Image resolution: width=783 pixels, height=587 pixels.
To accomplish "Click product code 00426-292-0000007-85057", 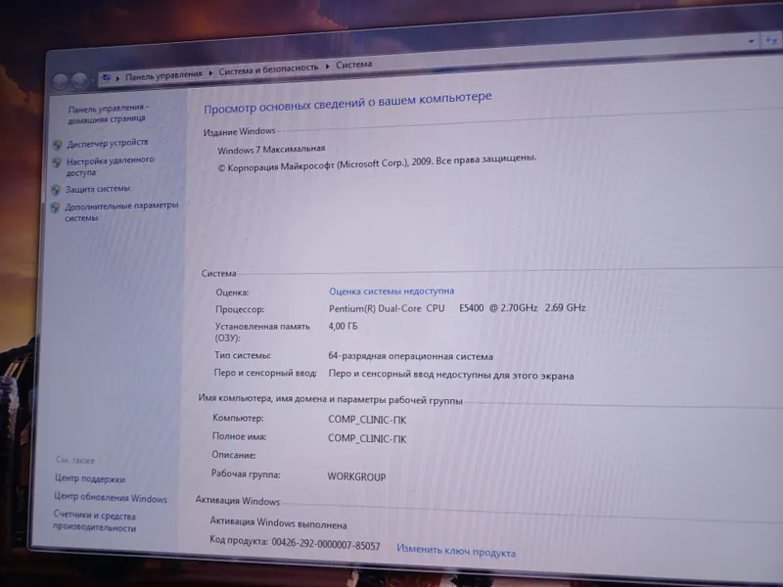I will click(326, 544).
